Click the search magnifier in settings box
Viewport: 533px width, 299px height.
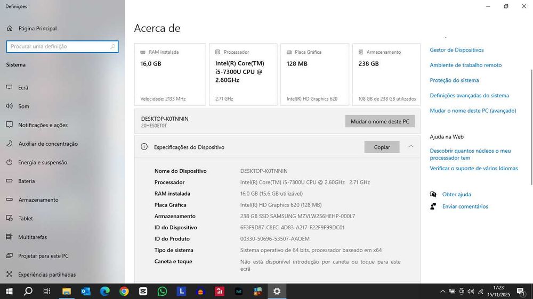(x=112, y=46)
